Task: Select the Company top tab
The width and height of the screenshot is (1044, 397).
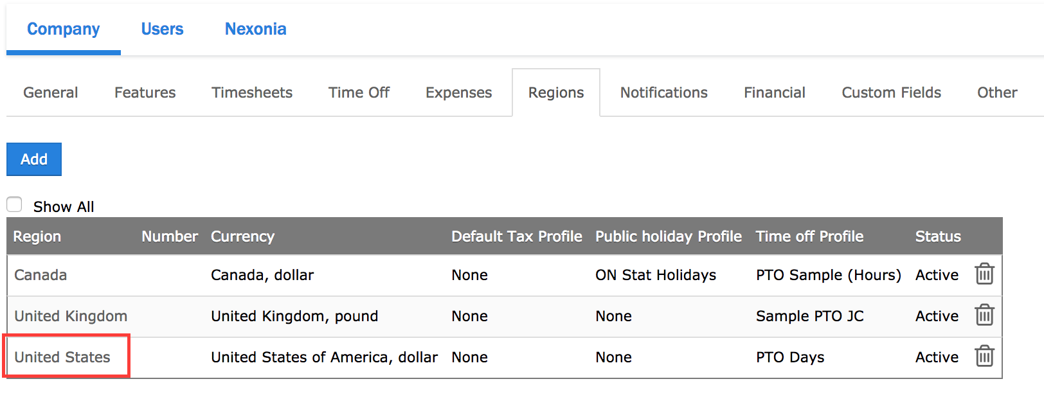Action: 63,29
